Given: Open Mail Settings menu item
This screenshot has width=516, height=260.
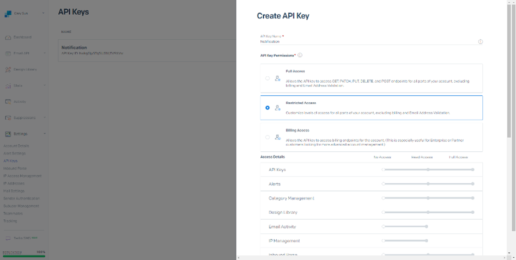Looking at the screenshot, I should (x=14, y=191).
